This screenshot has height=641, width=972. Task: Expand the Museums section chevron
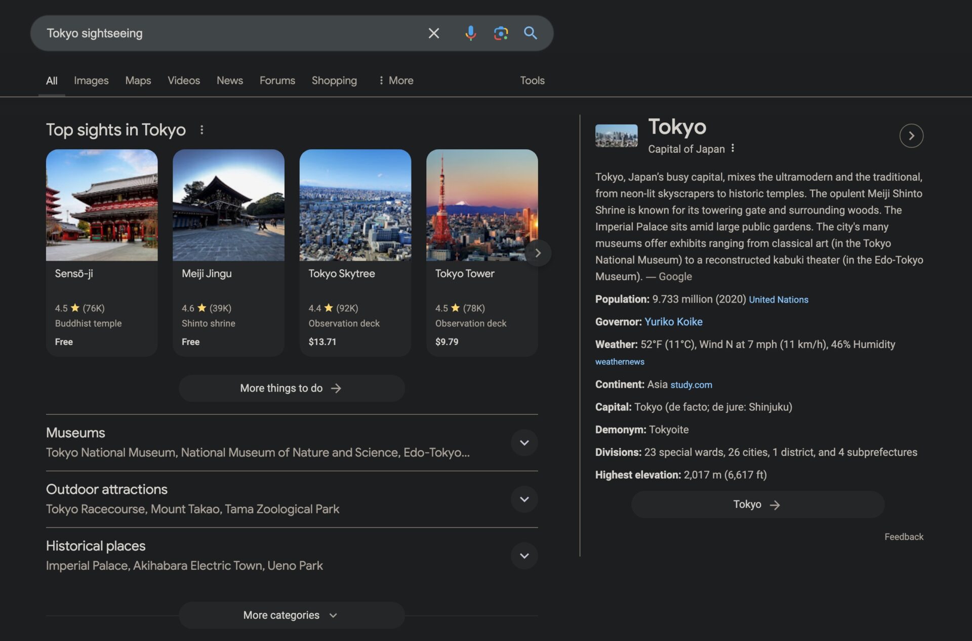click(524, 443)
